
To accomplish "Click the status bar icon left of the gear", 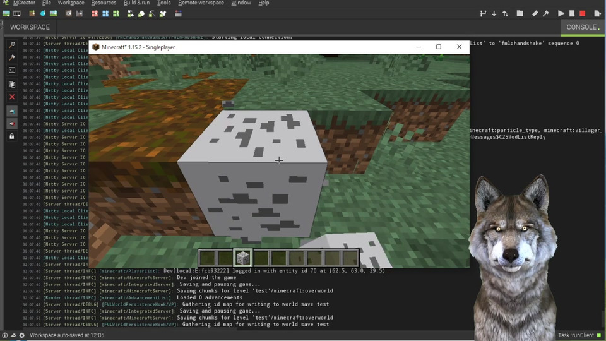I will coord(13,335).
